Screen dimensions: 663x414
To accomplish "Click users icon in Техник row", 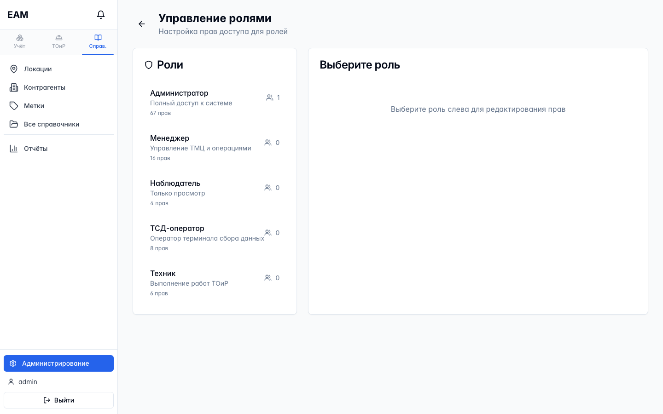I will pyautogui.click(x=268, y=278).
